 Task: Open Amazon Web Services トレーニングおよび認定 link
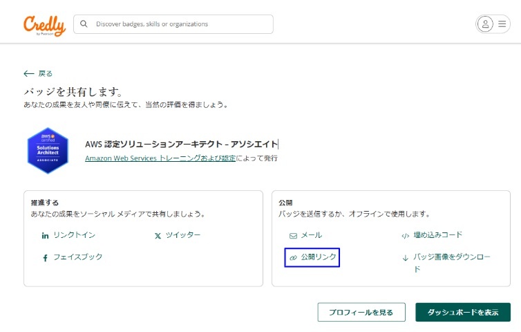(x=160, y=158)
